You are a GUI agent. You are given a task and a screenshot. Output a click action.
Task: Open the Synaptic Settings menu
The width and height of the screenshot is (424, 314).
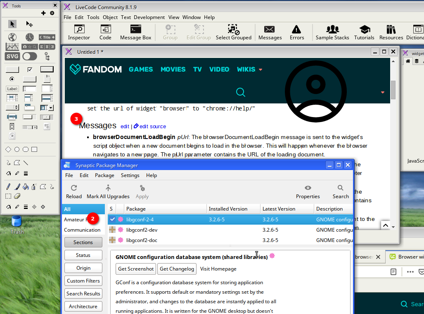click(x=130, y=175)
